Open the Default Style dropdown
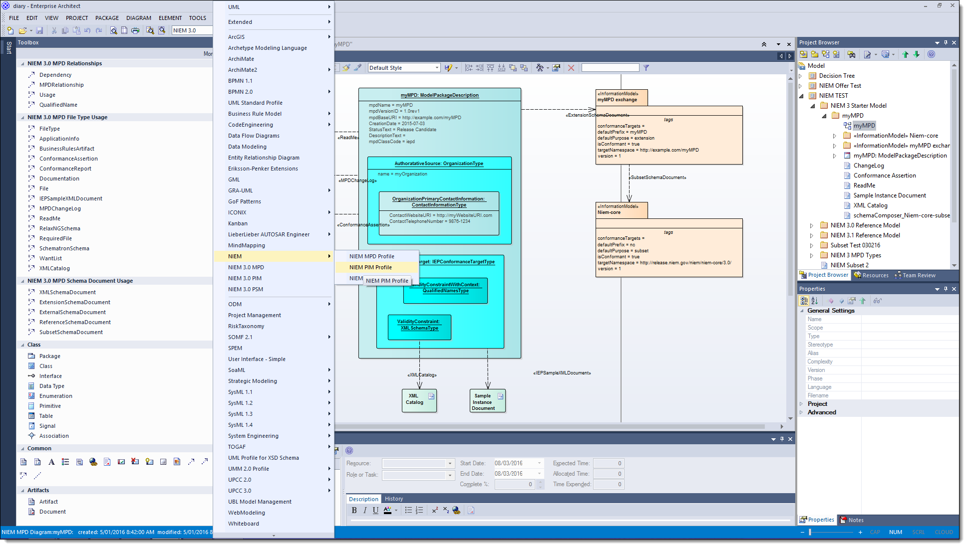Image resolution: width=967 pixels, height=547 pixels. [437, 68]
